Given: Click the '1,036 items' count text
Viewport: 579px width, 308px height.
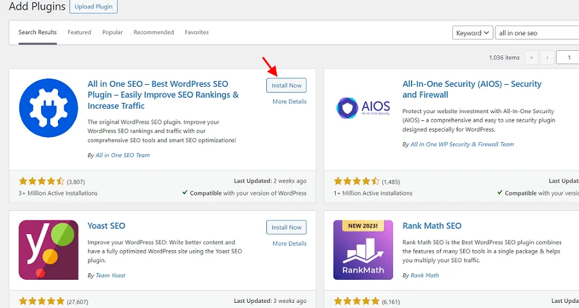Looking at the screenshot, I should pos(504,57).
